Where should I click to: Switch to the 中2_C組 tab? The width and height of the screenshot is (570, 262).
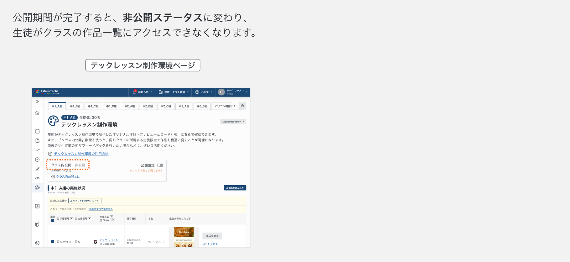[x=166, y=106]
